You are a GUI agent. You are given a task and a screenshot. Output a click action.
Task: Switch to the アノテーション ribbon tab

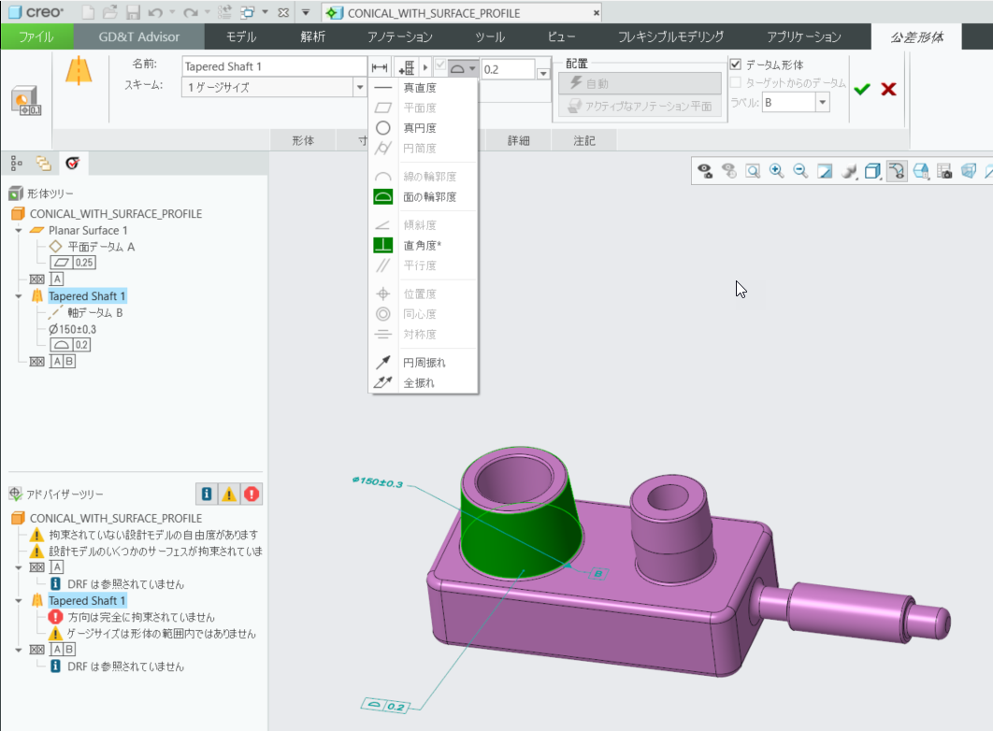click(x=400, y=36)
